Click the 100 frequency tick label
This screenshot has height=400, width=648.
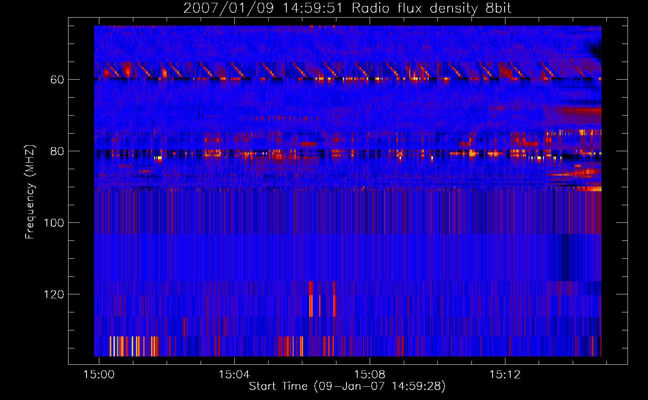coord(54,223)
